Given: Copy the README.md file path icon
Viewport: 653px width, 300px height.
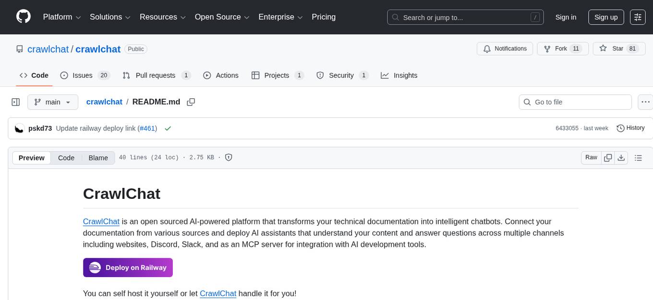Looking at the screenshot, I should [x=191, y=102].
